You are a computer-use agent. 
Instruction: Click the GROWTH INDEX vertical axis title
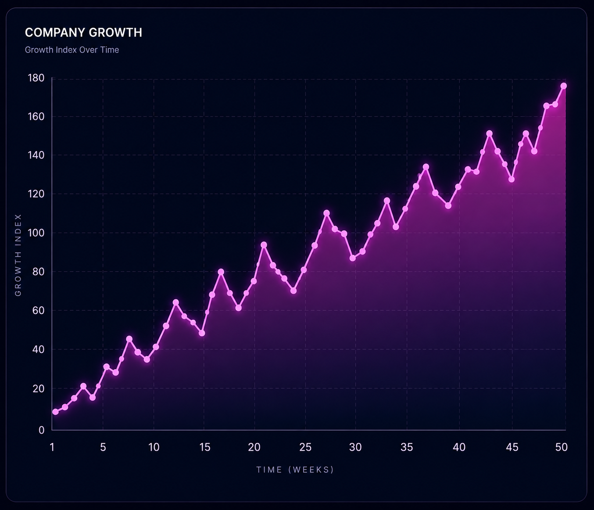tap(18, 255)
